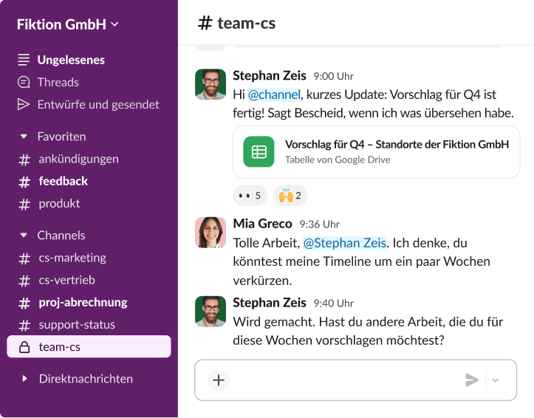Open Threads in the sidebar
This screenshot has width=534, height=418.
tap(58, 83)
